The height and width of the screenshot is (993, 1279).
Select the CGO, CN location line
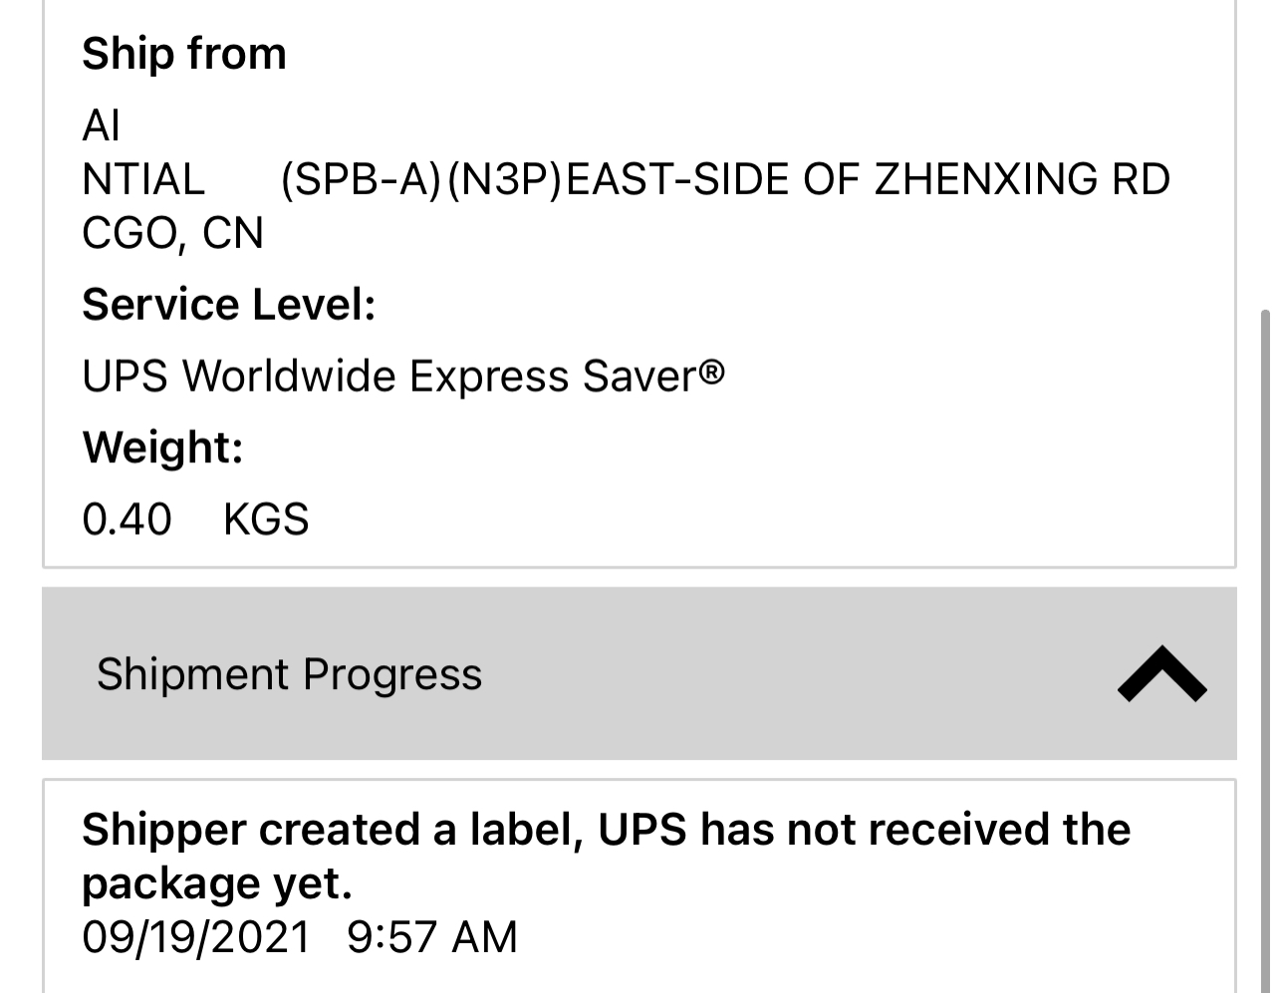click(x=172, y=233)
